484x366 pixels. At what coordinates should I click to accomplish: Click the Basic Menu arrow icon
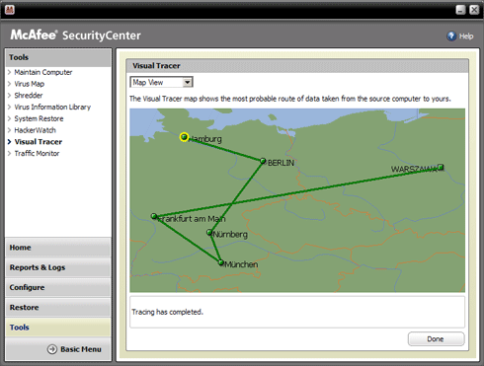tap(52, 349)
